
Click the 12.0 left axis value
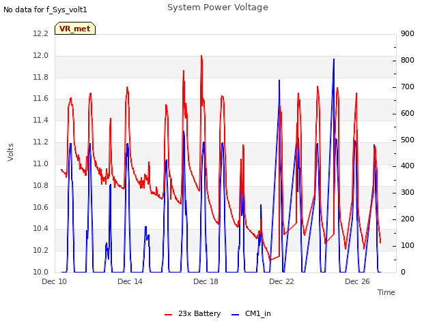[x=41, y=55]
